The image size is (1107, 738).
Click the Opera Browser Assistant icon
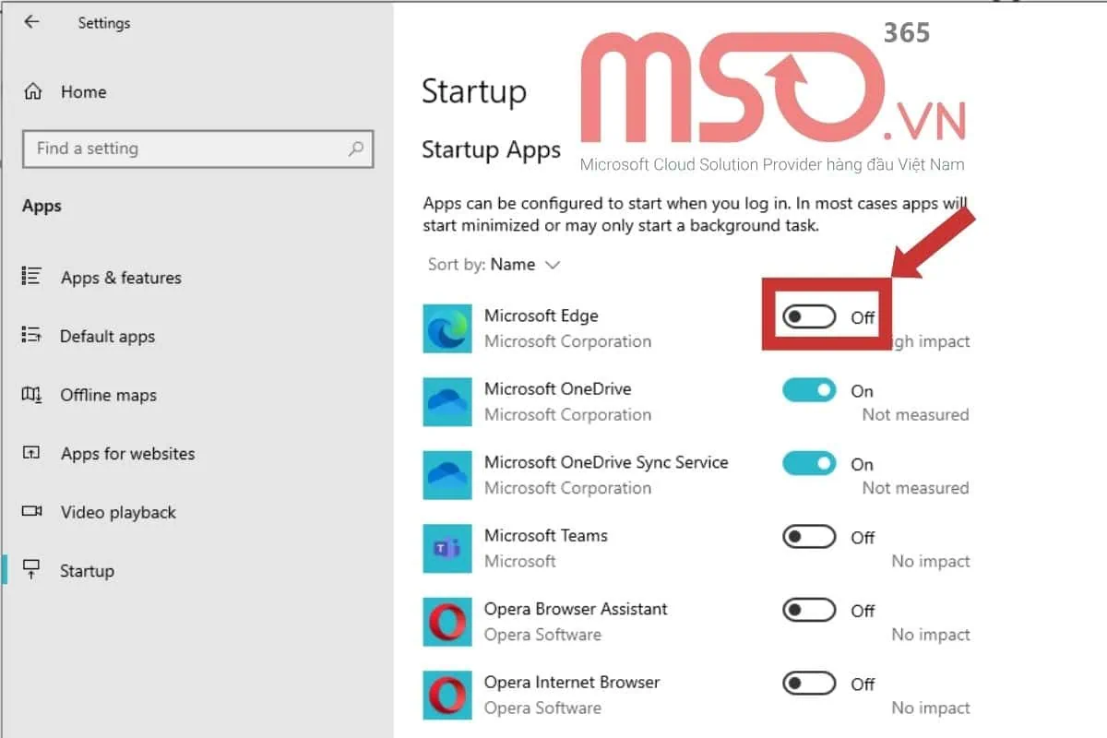[x=447, y=622]
